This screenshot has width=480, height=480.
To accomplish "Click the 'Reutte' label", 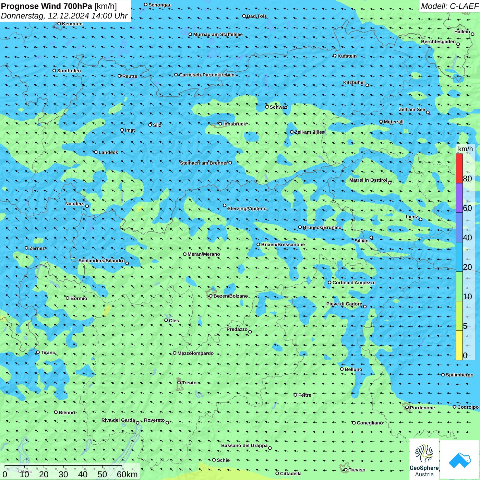I will (130, 76).
